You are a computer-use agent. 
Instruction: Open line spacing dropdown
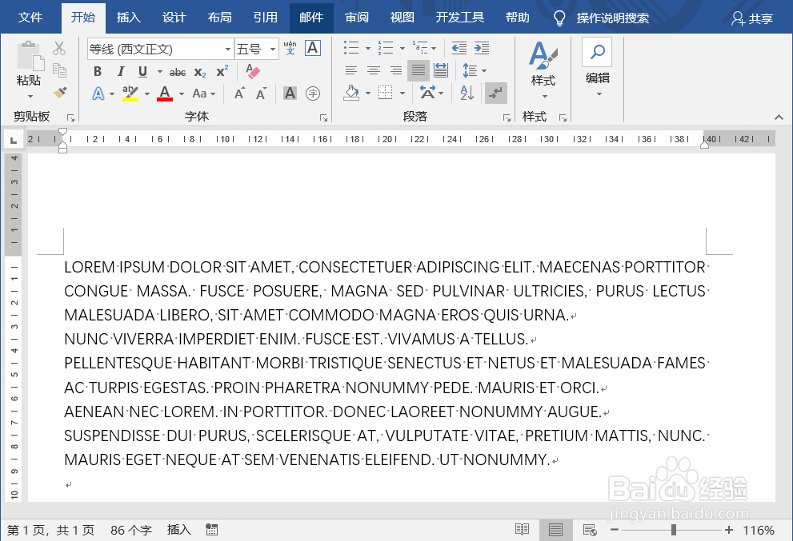(x=475, y=70)
